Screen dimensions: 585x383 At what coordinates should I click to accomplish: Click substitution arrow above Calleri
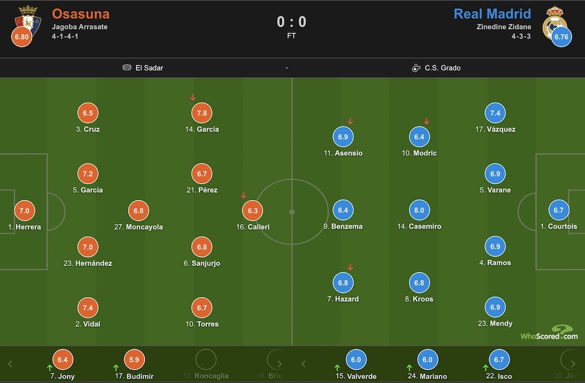(243, 195)
